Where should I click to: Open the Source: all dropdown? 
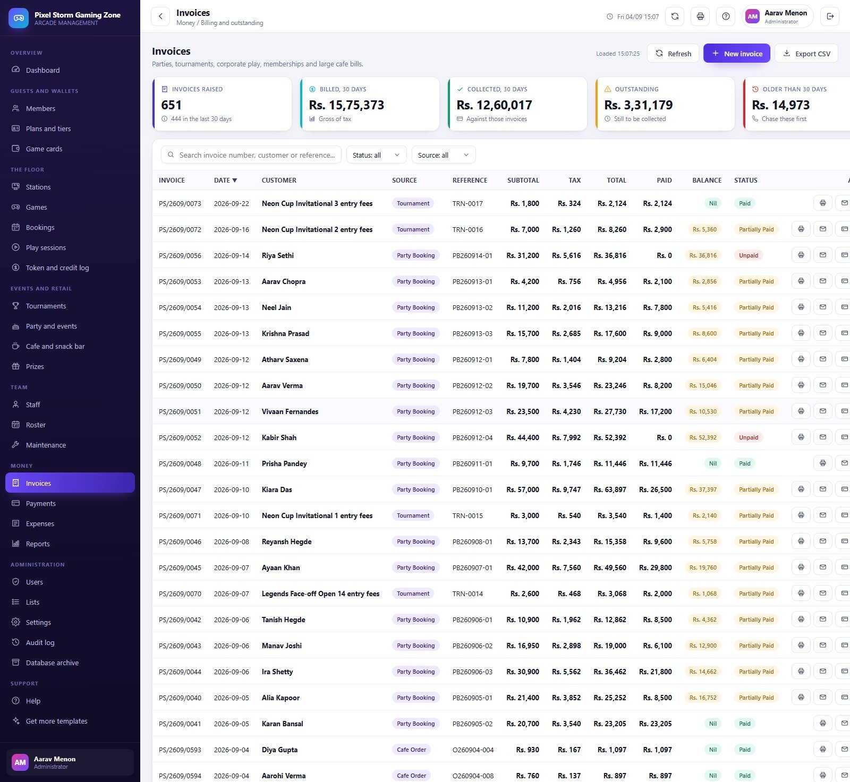pyautogui.click(x=444, y=155)
